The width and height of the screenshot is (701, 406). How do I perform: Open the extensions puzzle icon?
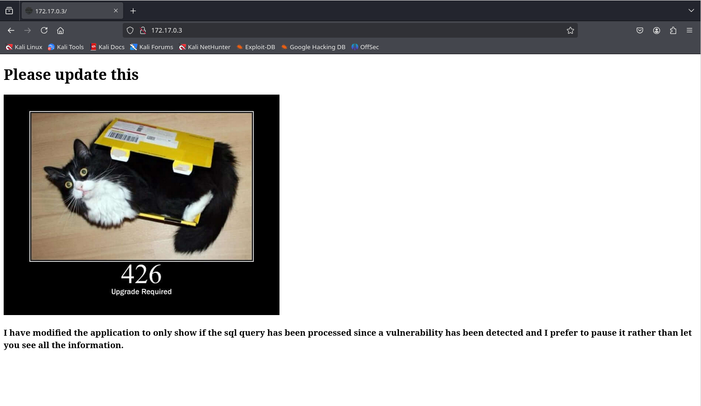(x=673, y=30)
